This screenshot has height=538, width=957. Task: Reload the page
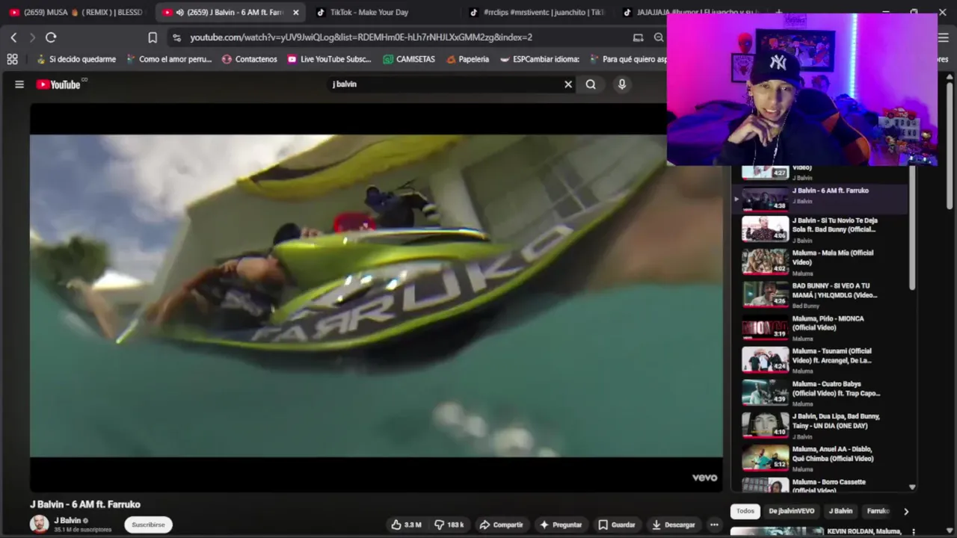[x=51, y=37]
